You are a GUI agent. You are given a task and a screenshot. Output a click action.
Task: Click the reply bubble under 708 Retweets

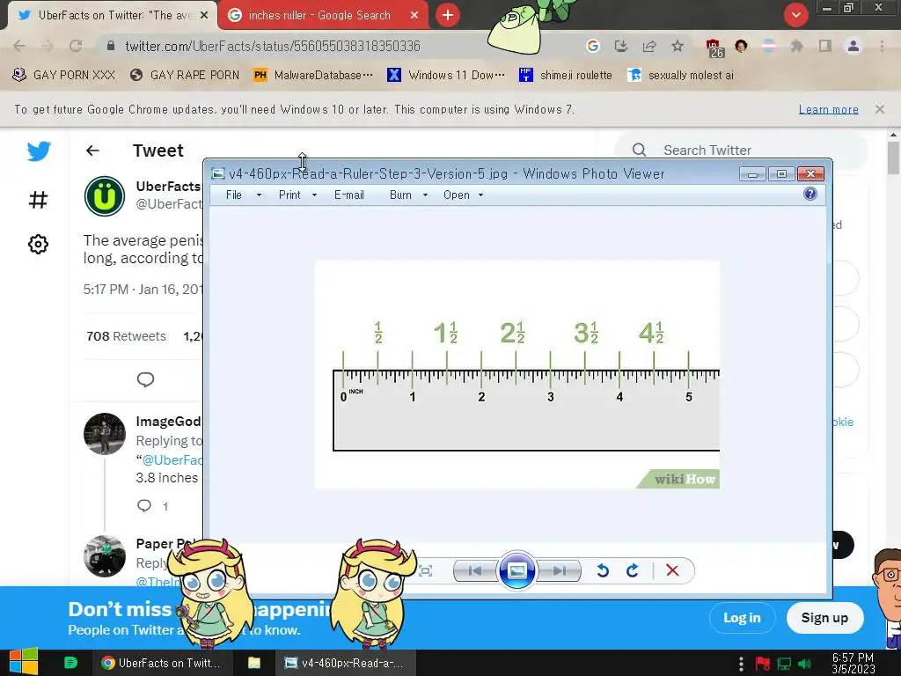pos(145,379)
